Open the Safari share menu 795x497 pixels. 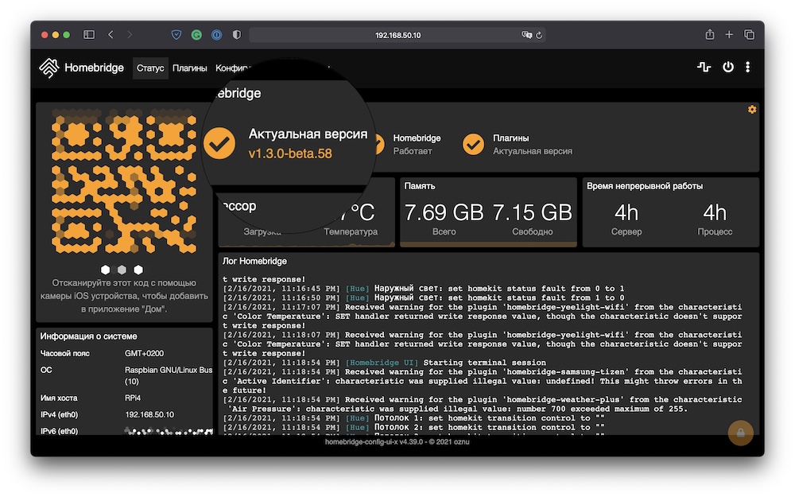[710, 34]
